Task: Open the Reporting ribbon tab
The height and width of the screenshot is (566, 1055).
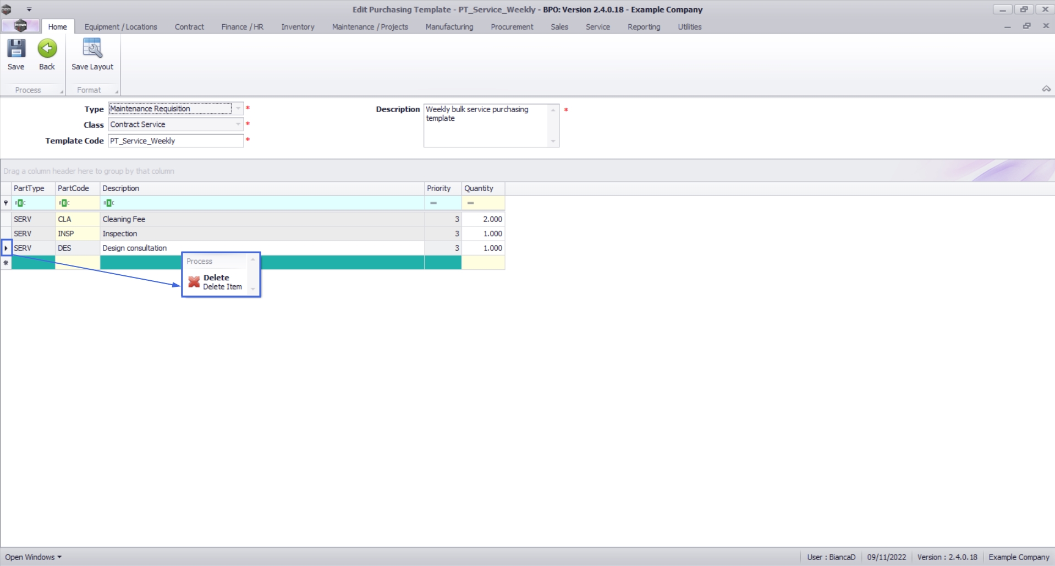Action: point(644,26)
